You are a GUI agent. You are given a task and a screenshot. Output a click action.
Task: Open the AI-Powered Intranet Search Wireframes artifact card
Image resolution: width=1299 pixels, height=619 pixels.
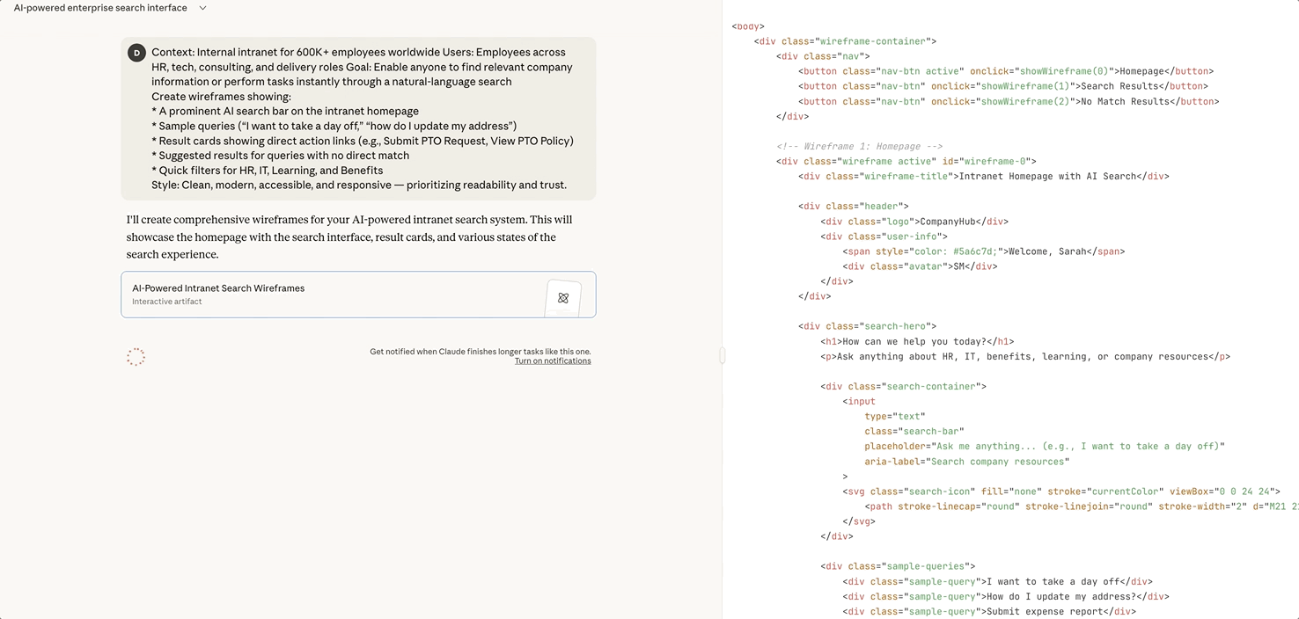click(358, 295)
